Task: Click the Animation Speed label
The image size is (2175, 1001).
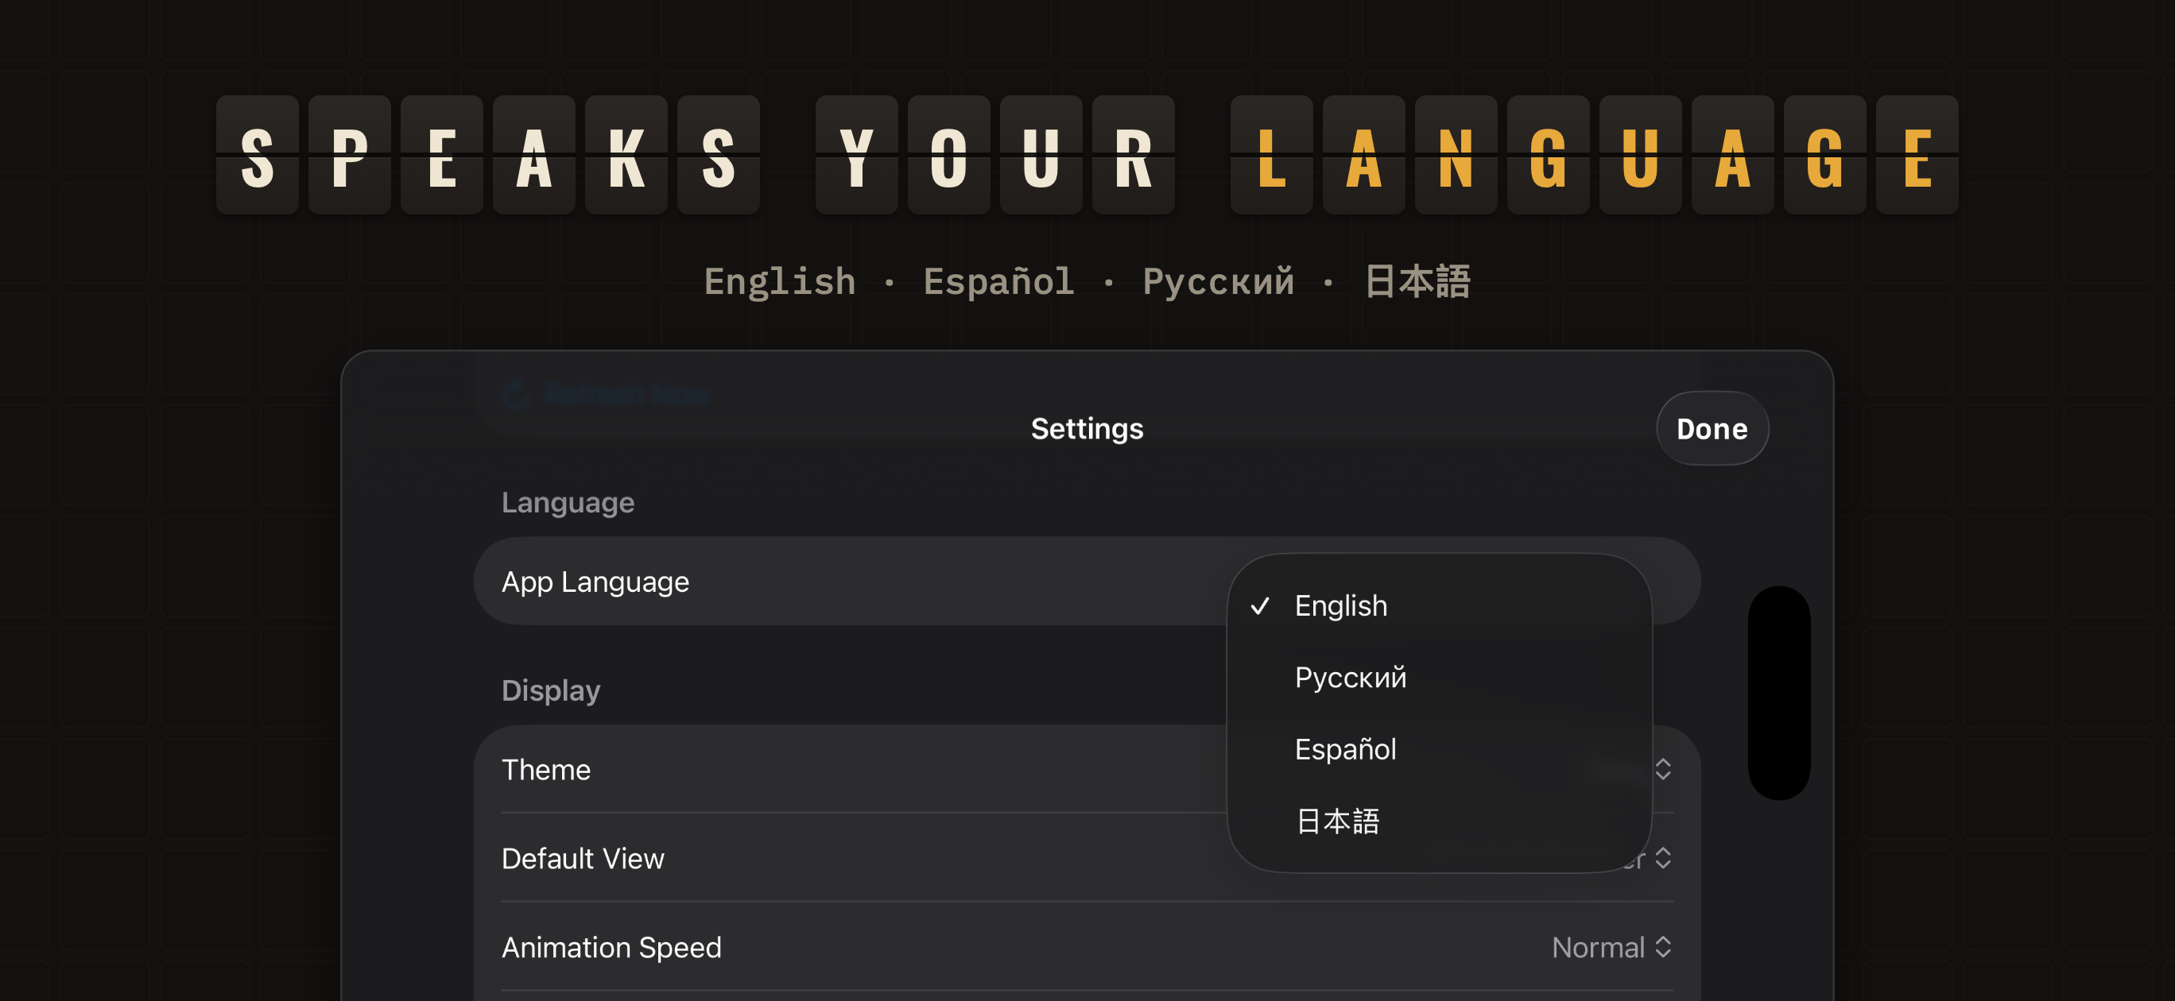Action: [x=611, y=947]
